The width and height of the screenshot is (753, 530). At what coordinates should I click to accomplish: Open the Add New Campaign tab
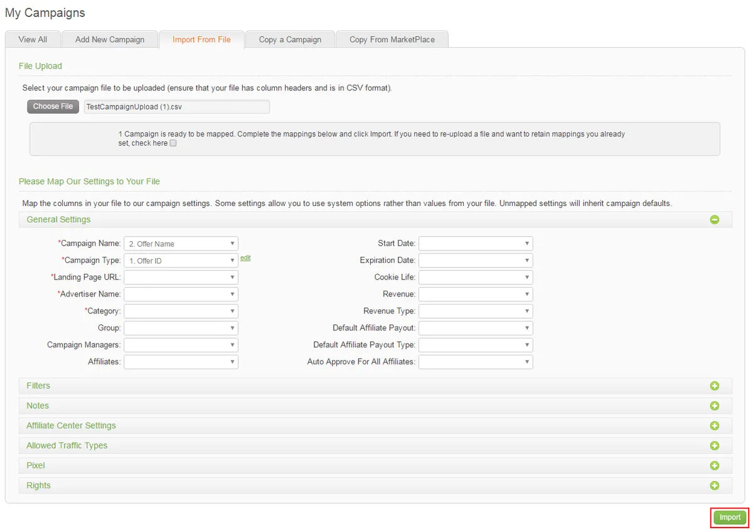click(x=110, y=39)
